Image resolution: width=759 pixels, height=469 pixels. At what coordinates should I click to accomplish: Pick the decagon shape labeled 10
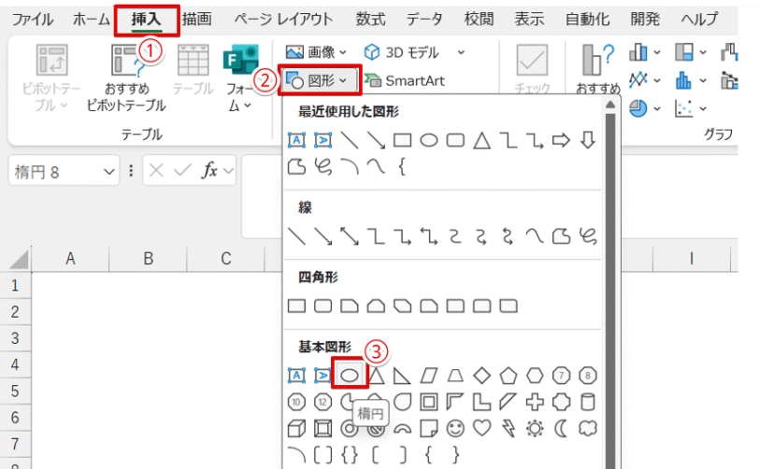click(296, 402)
